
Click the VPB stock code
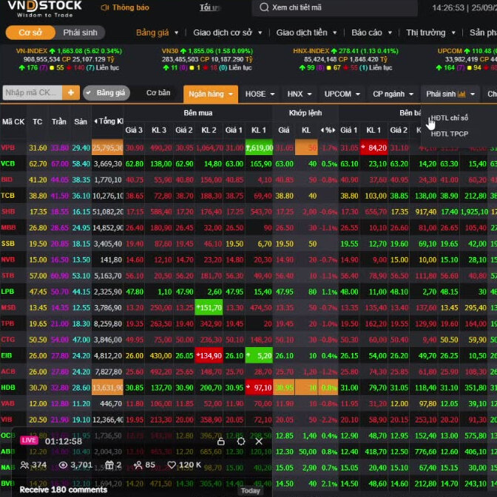tap(8, 148)
